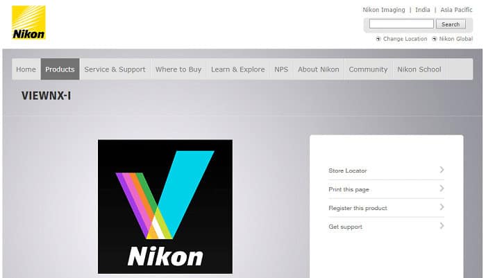Click the Search button
Viewport: 486px width, 278px height.
(451, 24)
